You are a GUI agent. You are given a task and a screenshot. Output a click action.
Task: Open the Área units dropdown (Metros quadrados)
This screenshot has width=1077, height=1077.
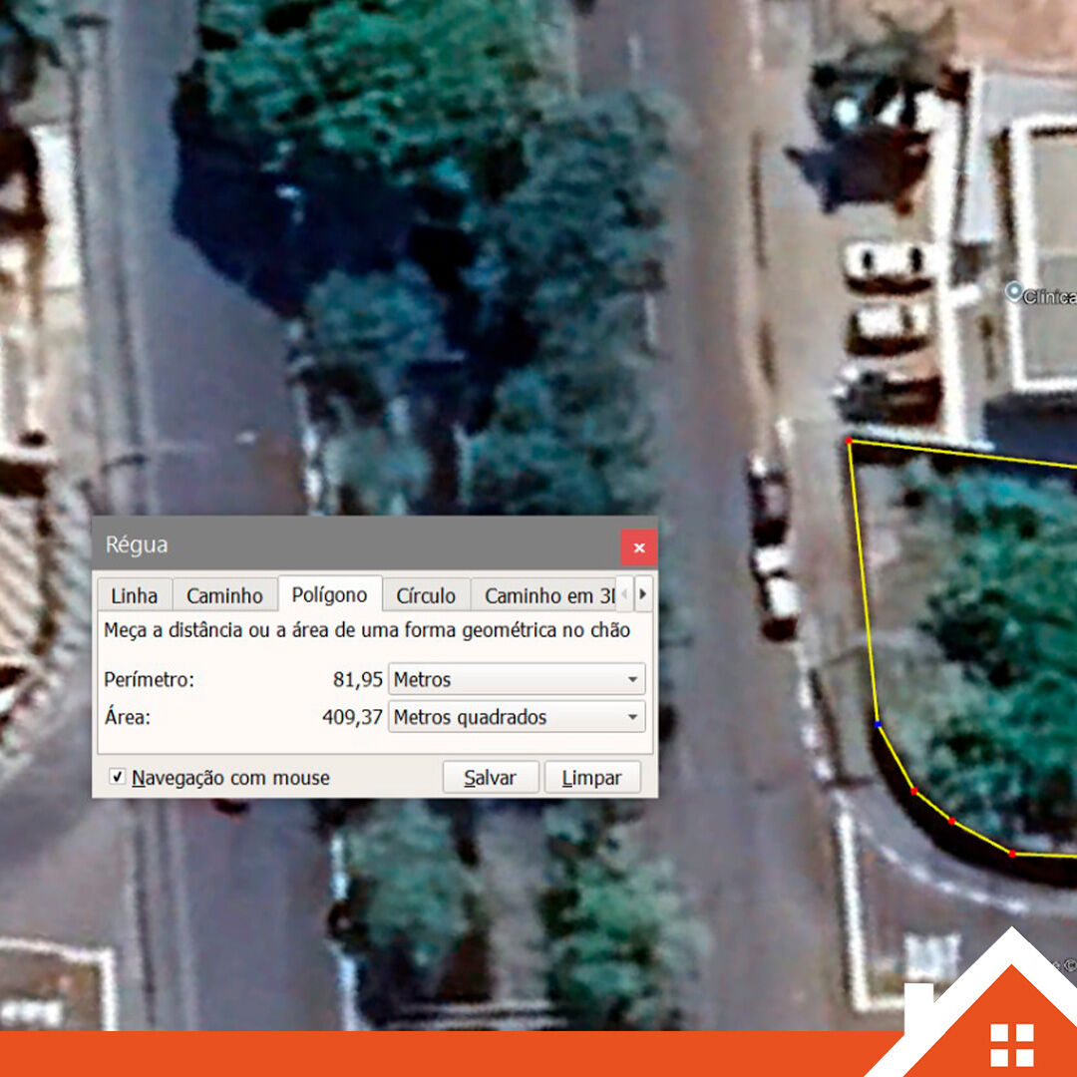pos(516,717)
